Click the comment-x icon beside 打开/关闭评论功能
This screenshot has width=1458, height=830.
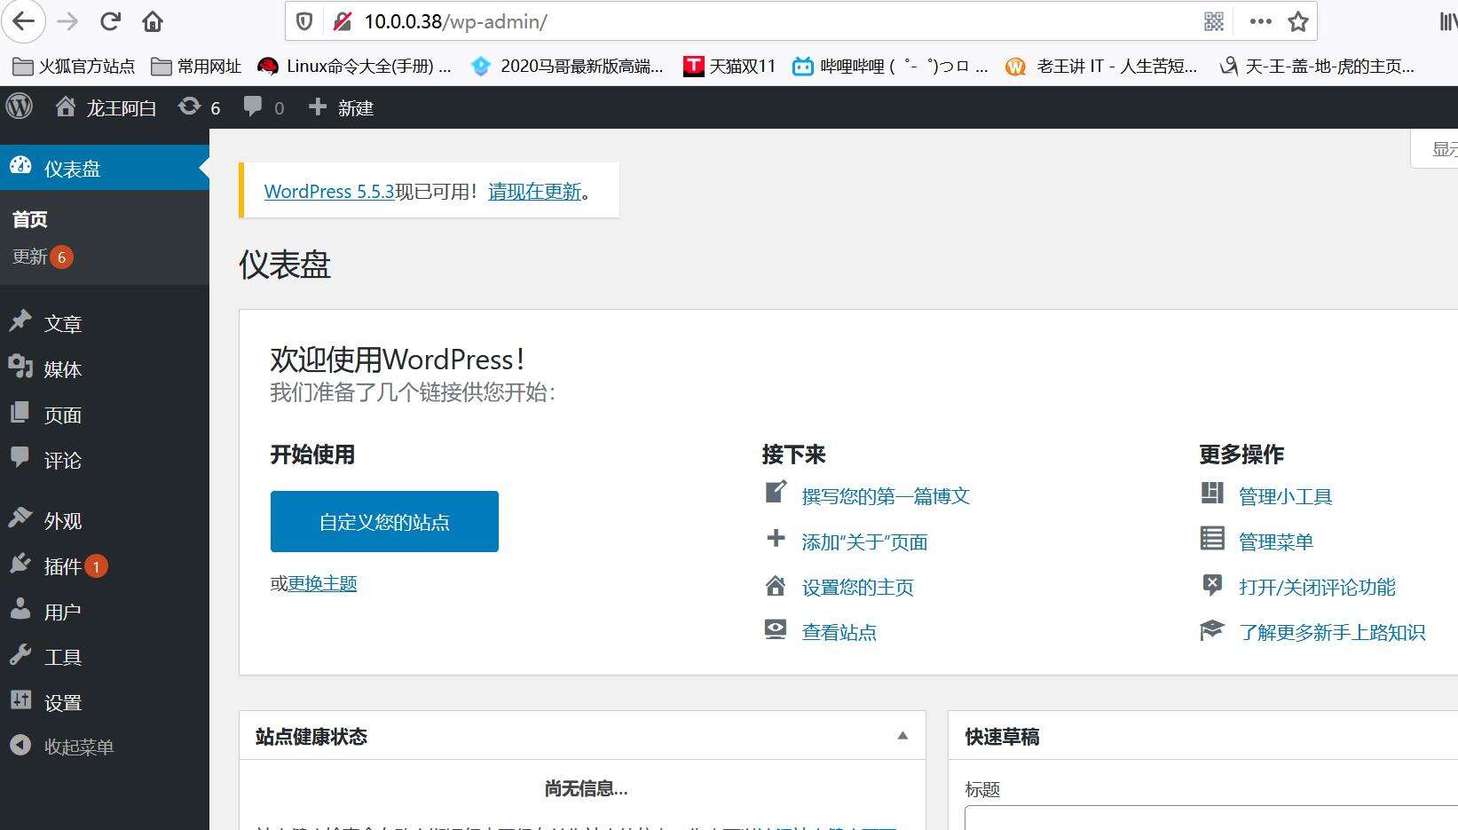point(1212,584)
